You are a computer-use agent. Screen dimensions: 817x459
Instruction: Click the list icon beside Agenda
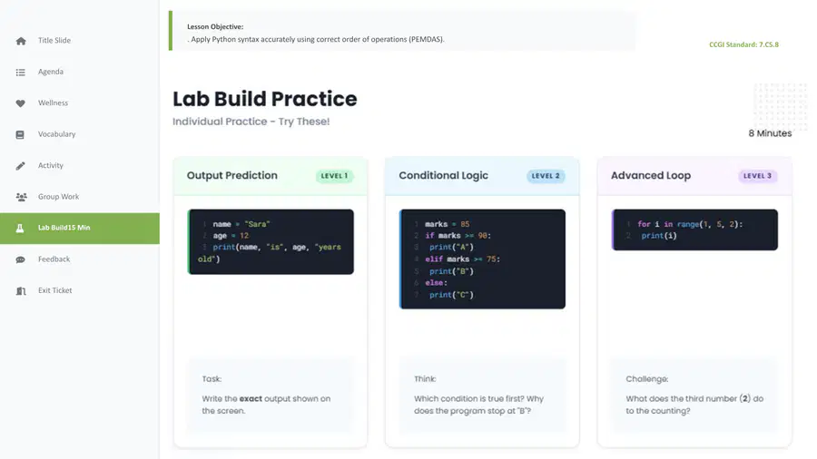(20, 73)
